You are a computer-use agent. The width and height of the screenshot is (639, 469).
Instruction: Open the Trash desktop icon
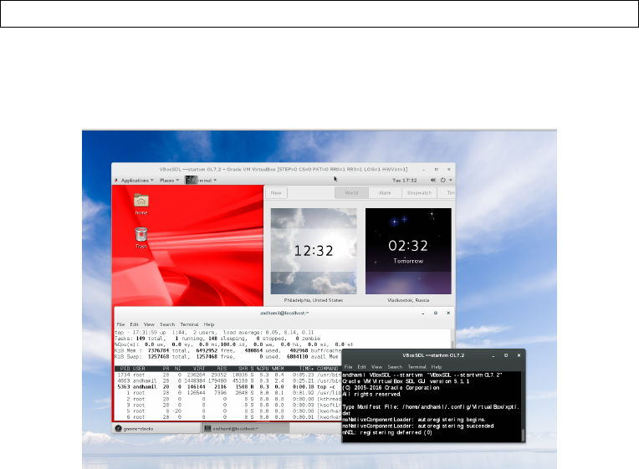coord(141,235)
